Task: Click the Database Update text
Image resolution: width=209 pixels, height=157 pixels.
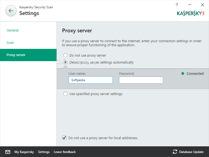Action: click(191, 152)
